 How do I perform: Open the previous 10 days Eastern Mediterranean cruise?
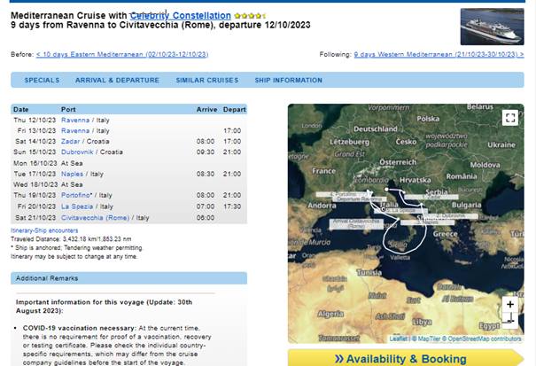122,54
